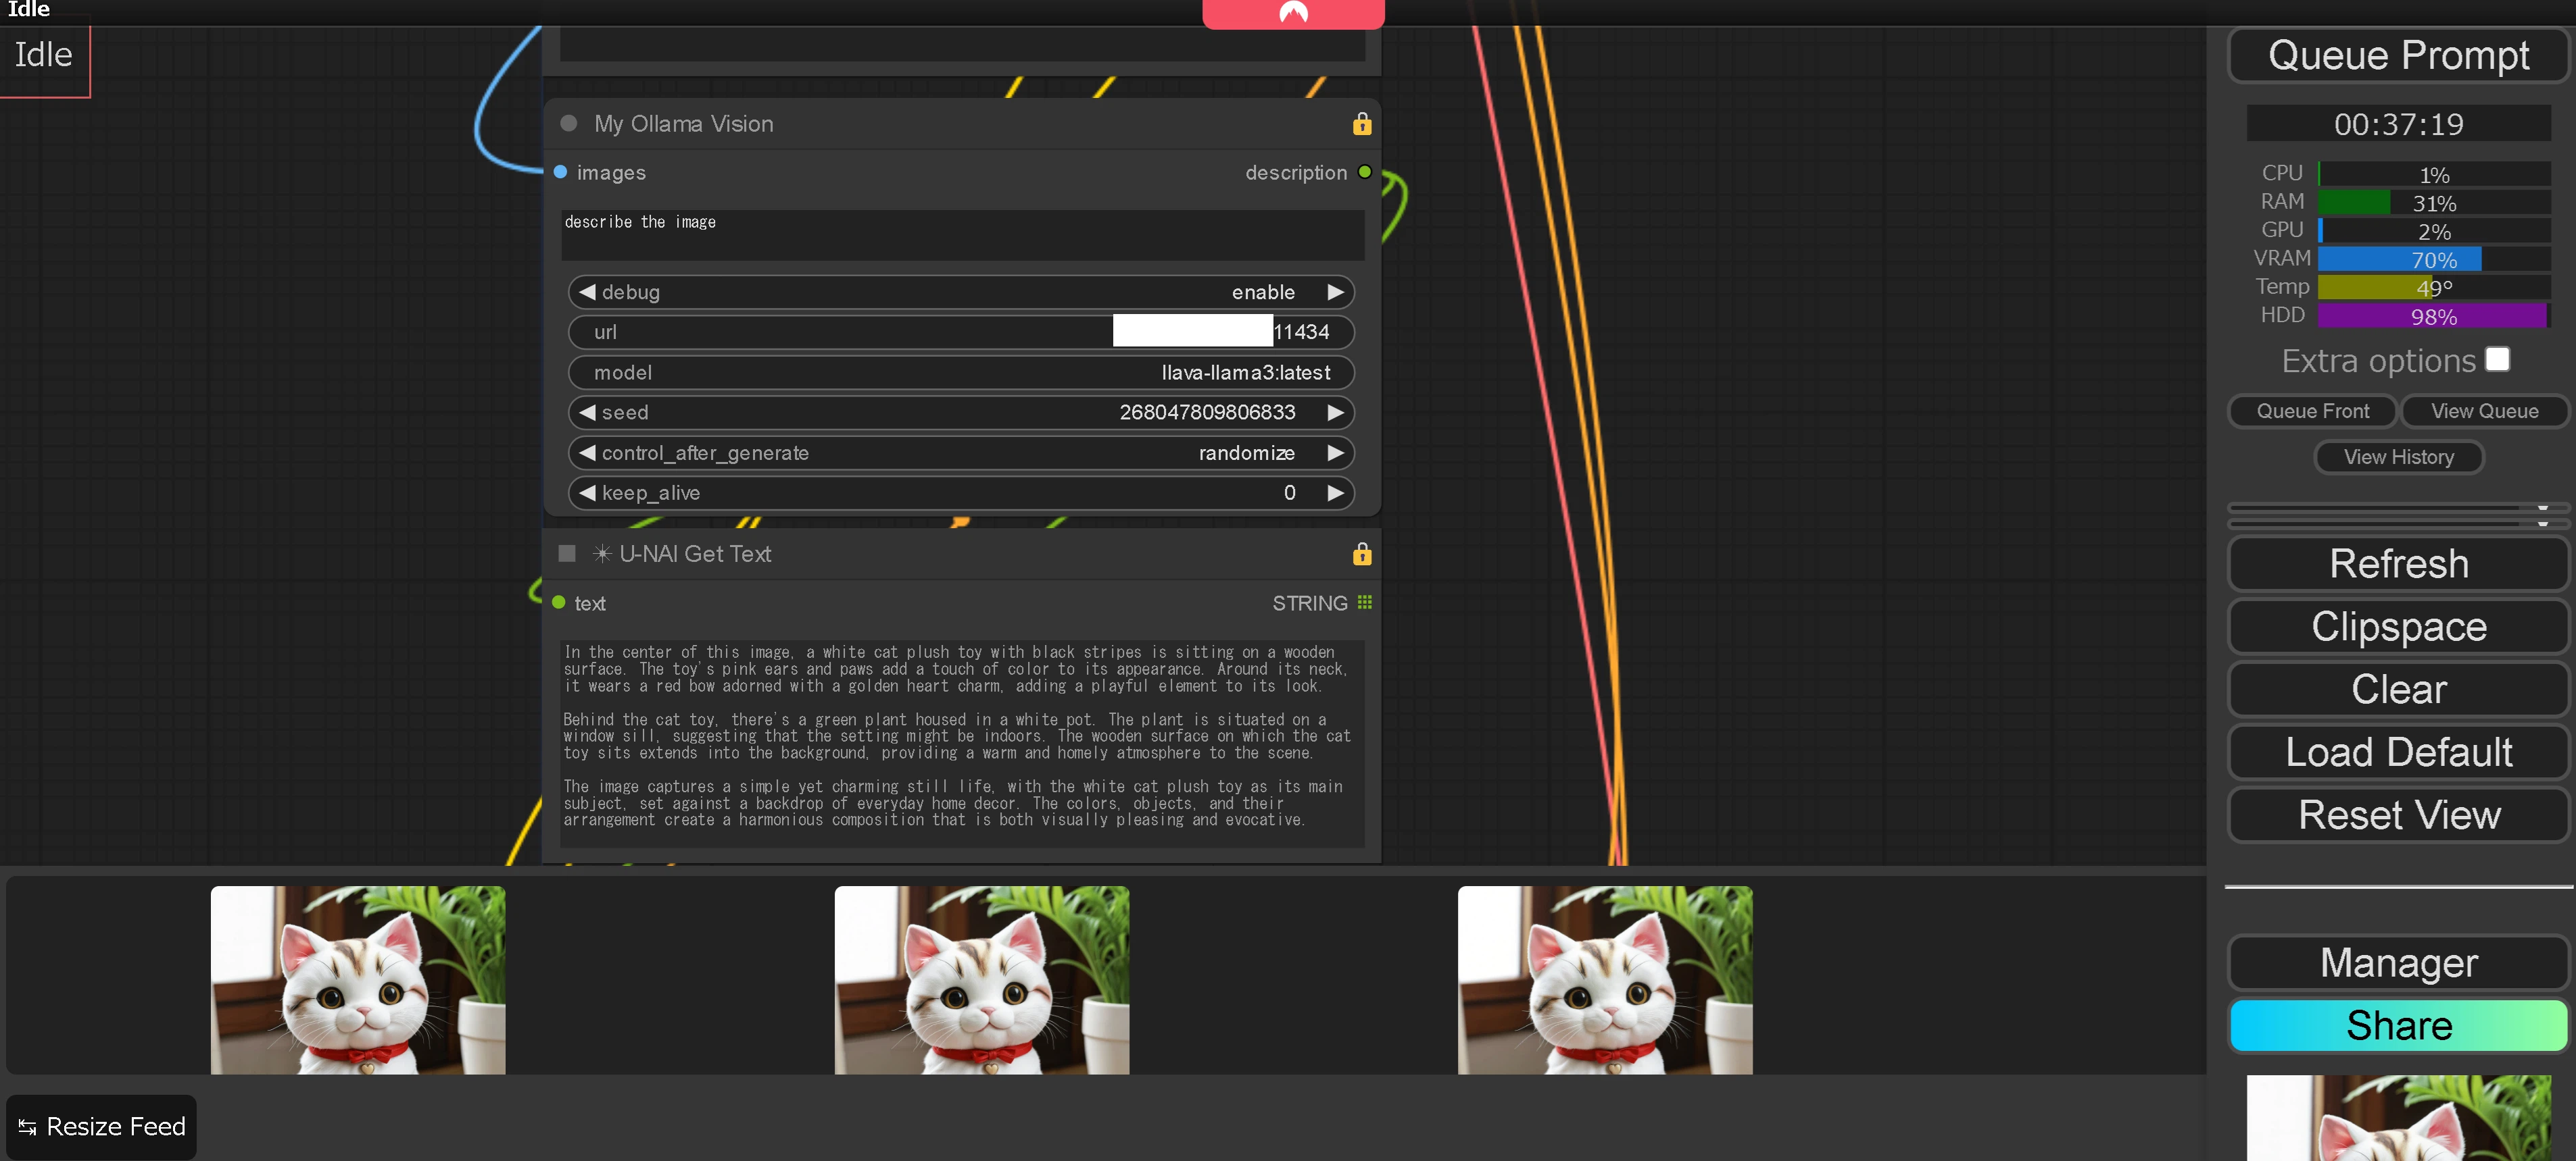Click the text input connector on U-NAI Get Text
This screenshot has height=1161, width=2576.
[559, 602]
